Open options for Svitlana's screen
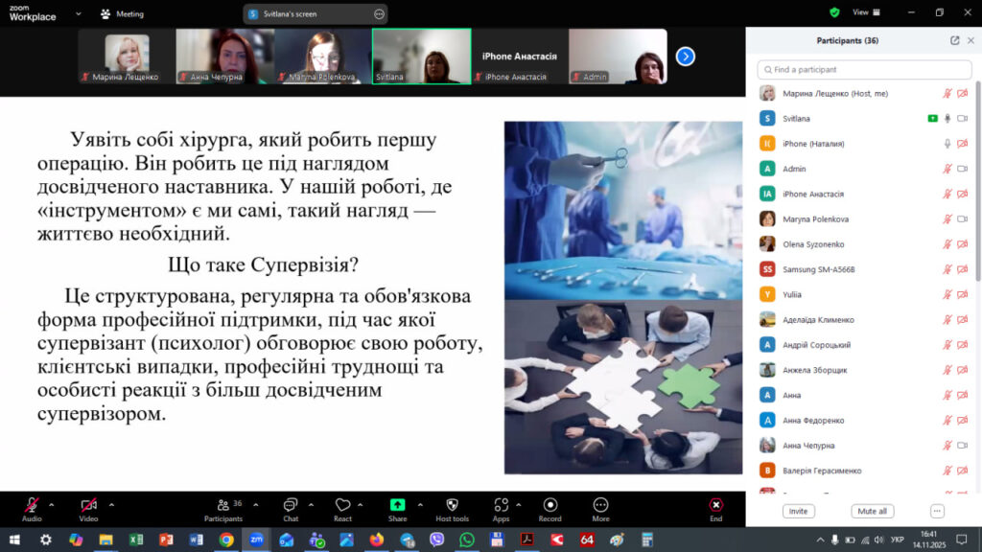The width and height of the screenshot is (982, 552). point(379,14)
